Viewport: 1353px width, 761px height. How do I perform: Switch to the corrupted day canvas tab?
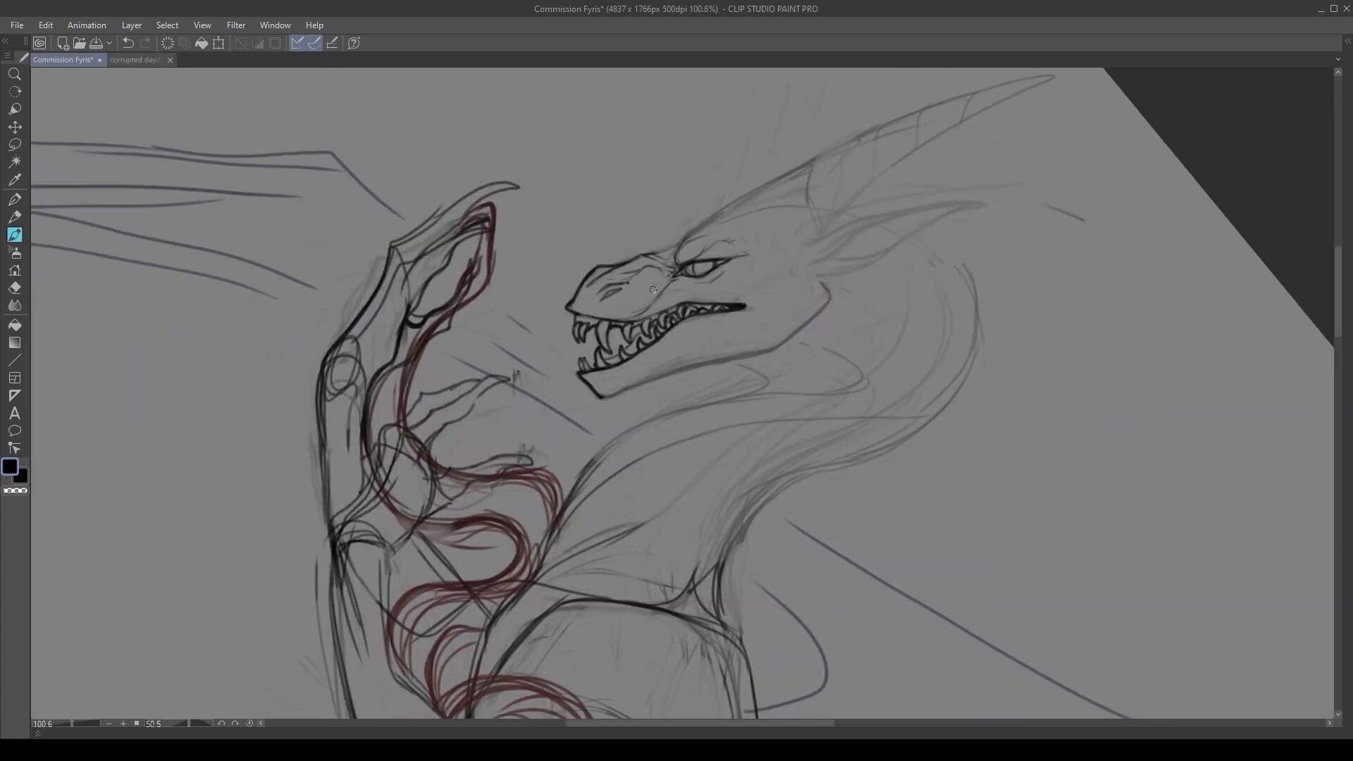point(135,60)
